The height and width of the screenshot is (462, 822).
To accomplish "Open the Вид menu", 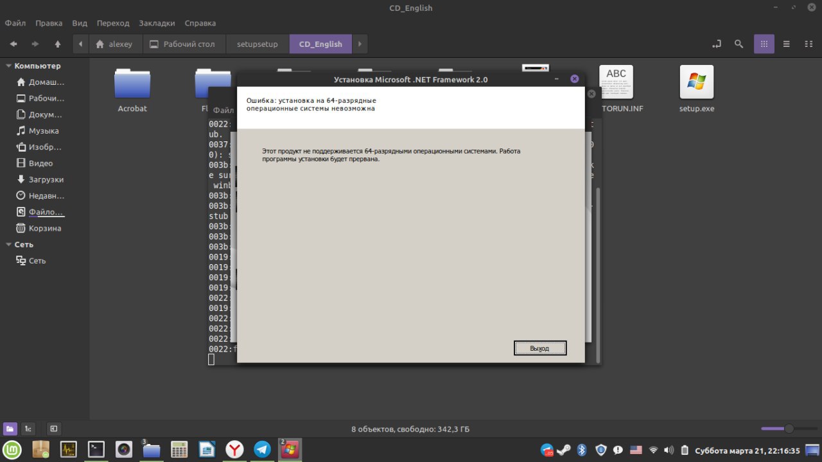I will (80, 23).
